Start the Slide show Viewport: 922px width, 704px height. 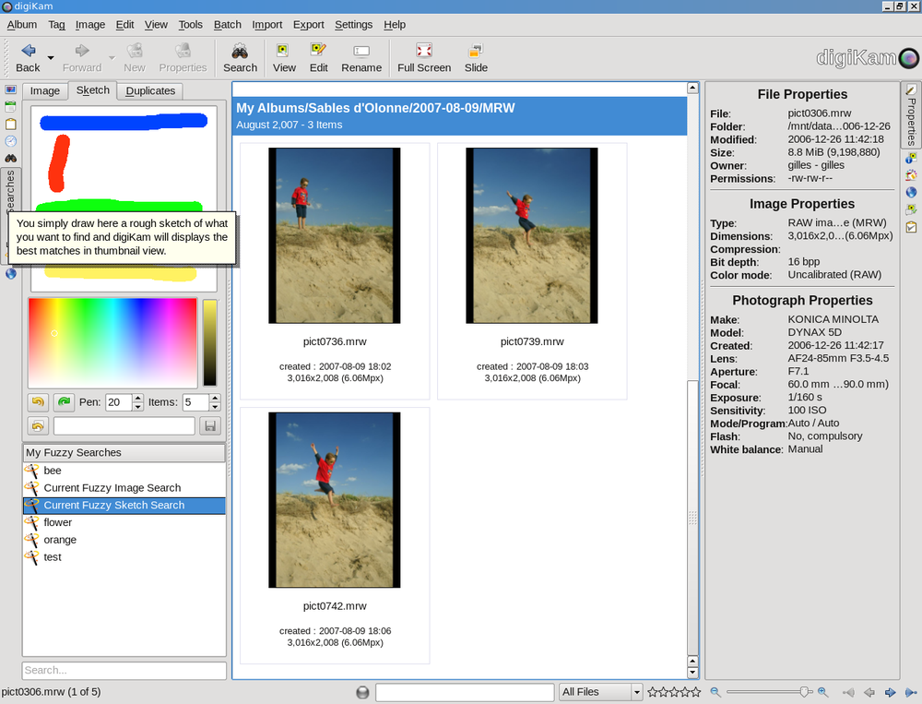[476, 57]
